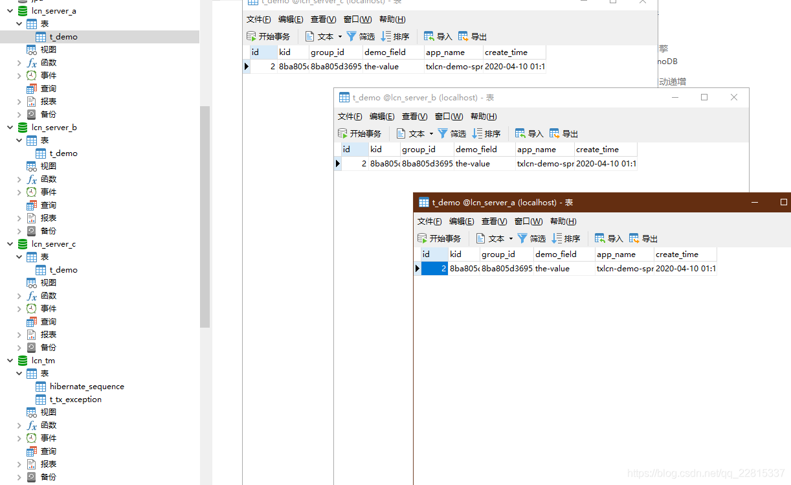Open 文本 dropdown arrow in lcn_server_a window
Screen dimensions: 791x485
point(511,239)
